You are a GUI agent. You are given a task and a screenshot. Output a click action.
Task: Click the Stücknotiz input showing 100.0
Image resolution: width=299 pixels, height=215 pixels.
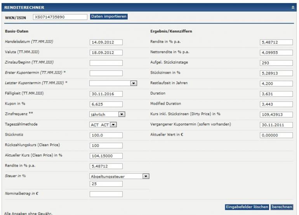point(106,135)
